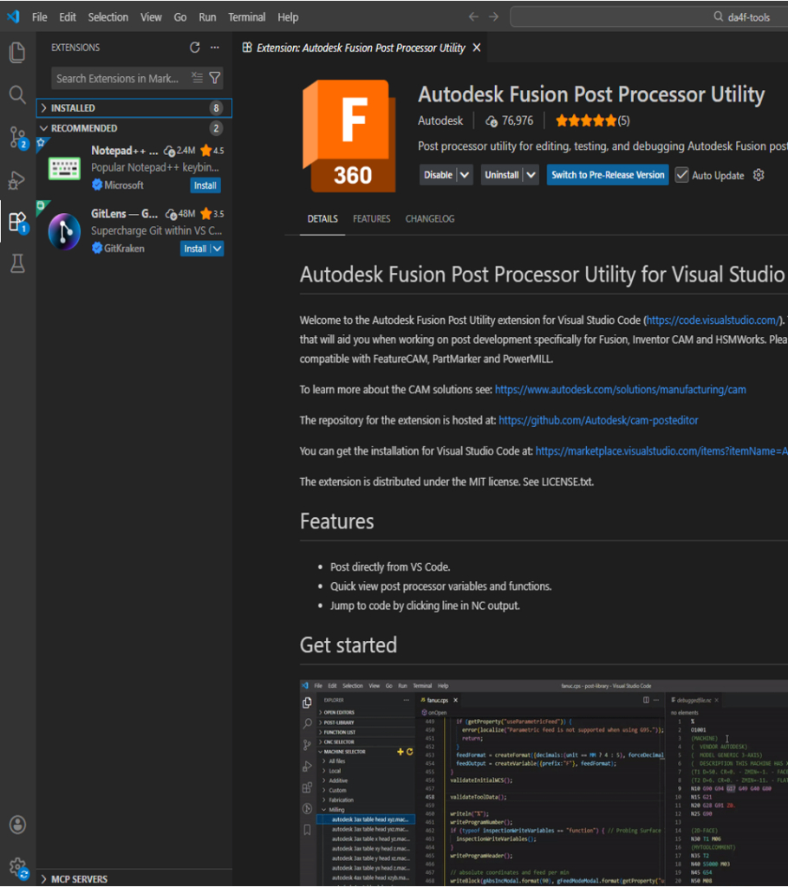This screenshot has height=887, width=788.
Task: Open Run and Debug view
Action: [17, 179]
